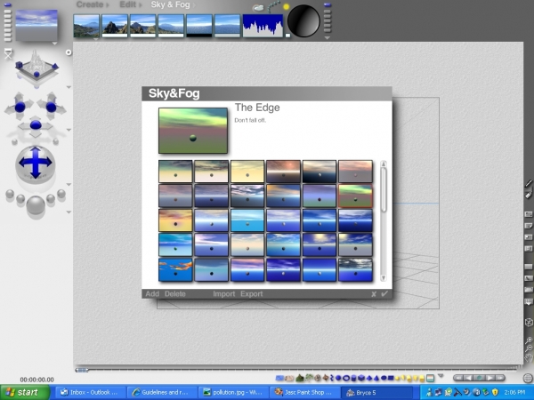534x400 pixels.
Task: Click Import in Sky&Fog dialog
Action: pos(223,294)
